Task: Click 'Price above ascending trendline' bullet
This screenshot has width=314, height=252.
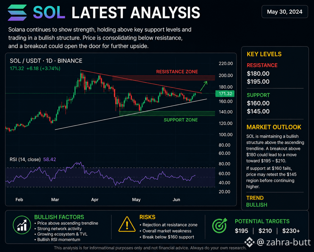Action: (66, 223)
